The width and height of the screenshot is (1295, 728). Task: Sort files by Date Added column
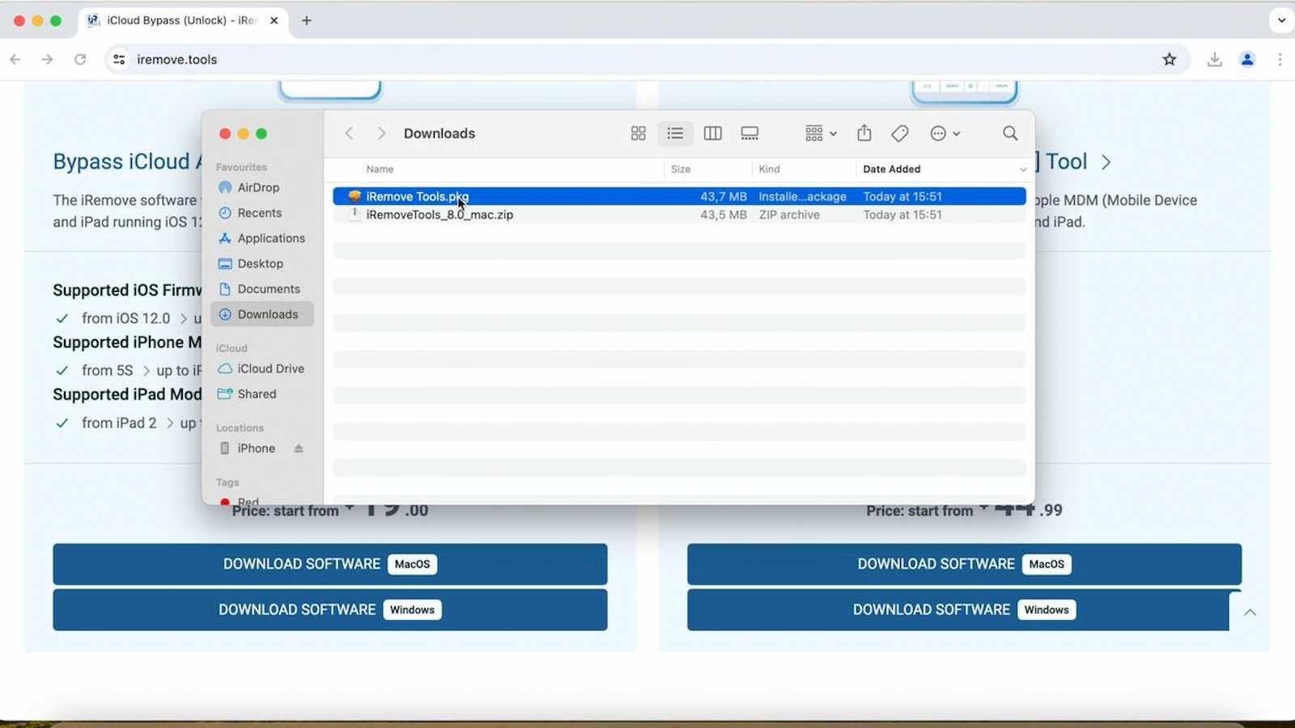[x=891, y=169]
